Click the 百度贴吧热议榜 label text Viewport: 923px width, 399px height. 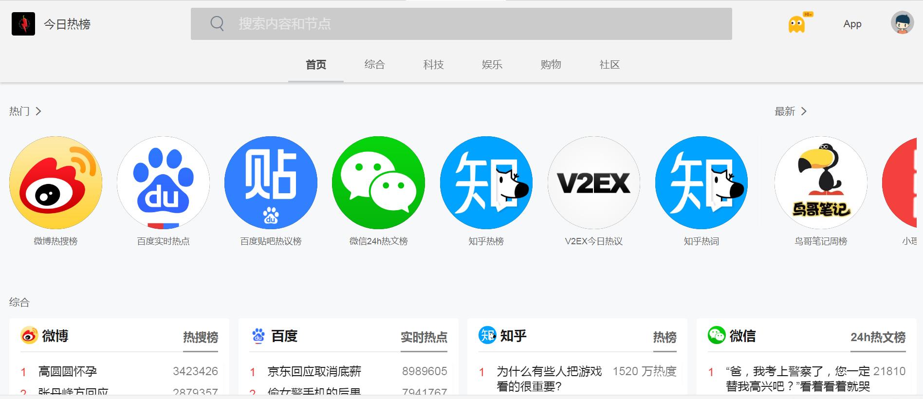271,241
